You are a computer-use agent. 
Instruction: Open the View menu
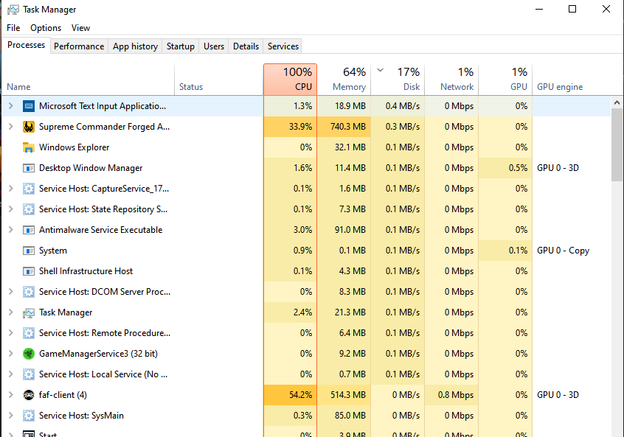(x=81, y=28)
